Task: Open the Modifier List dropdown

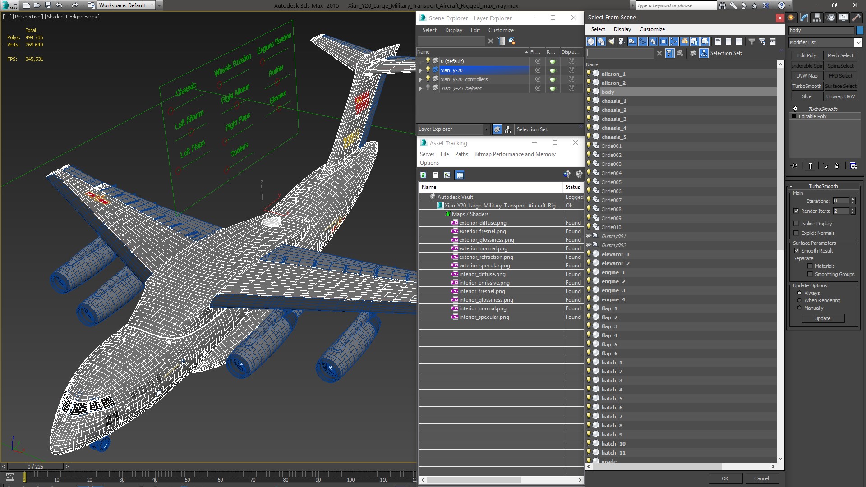Action: [x=857, y=42]
